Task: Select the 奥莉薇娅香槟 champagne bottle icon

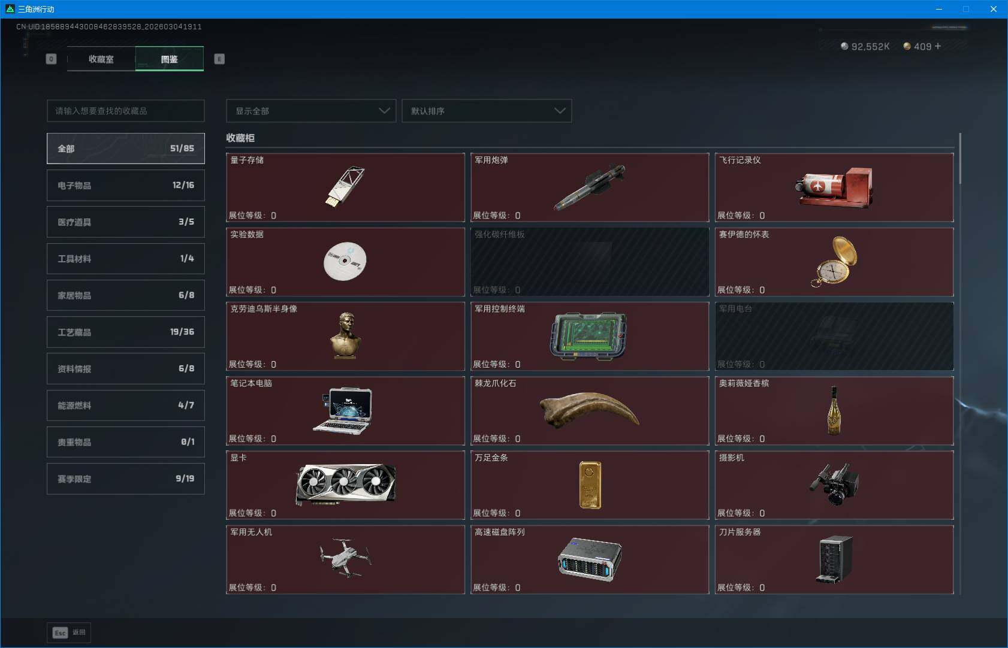Action: pos(834,410)
